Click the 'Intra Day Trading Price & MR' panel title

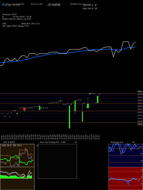pos(53,142)
